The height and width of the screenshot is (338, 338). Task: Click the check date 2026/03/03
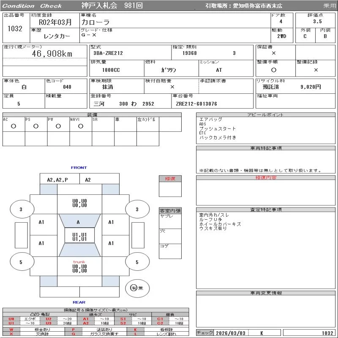(231, 333)
